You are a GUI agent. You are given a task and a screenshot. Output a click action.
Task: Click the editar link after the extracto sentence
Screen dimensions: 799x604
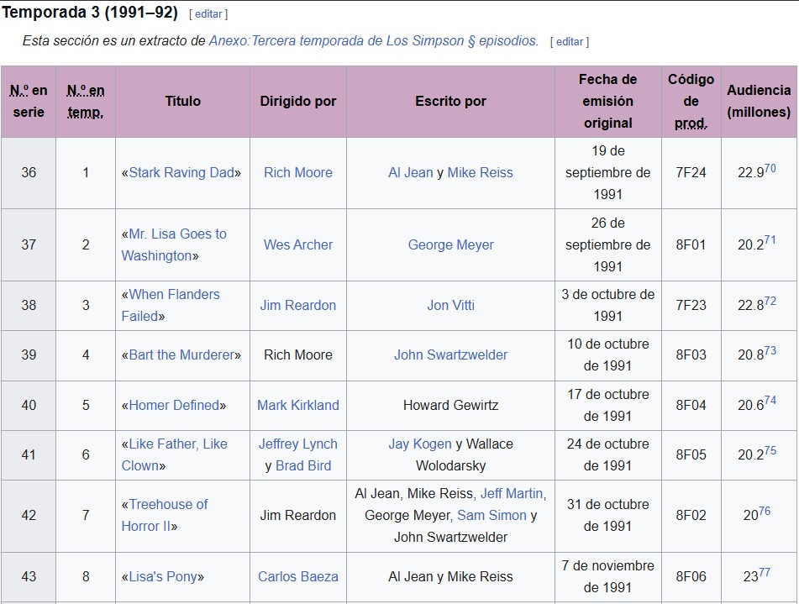coord(569,42)
